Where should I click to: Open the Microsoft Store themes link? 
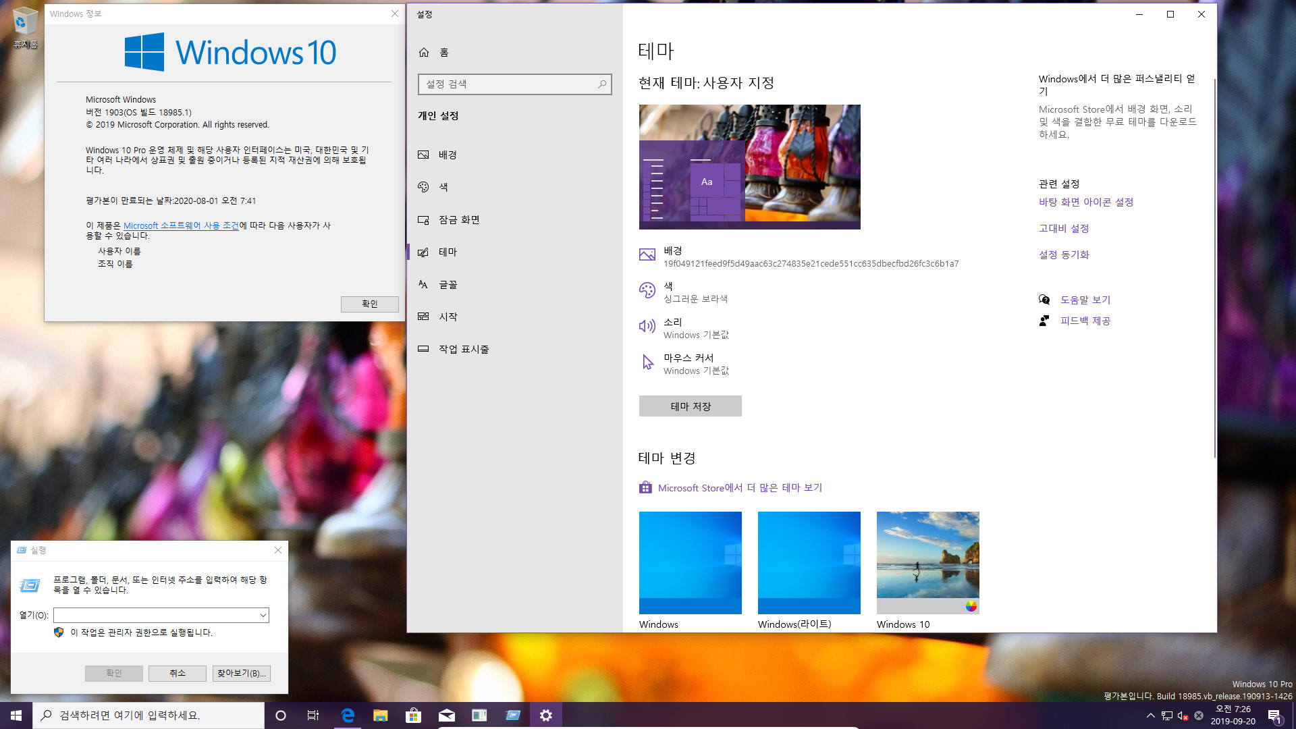tap(740, 487)
